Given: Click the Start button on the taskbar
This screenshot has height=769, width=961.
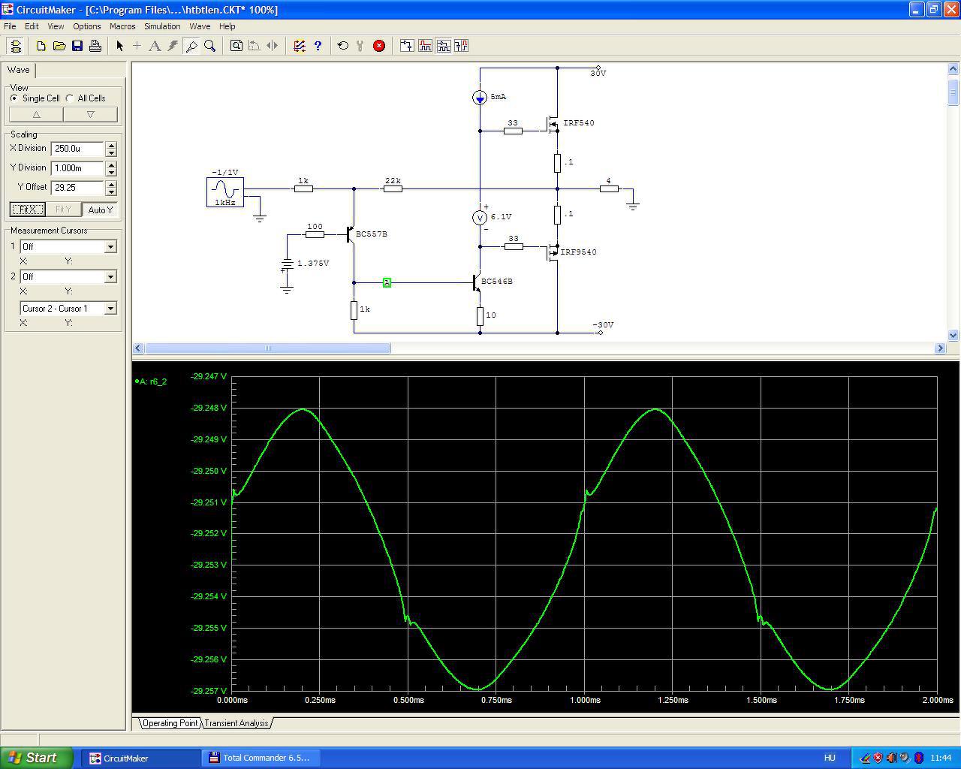Looking at the screenshot, I should tap(37, 758).
